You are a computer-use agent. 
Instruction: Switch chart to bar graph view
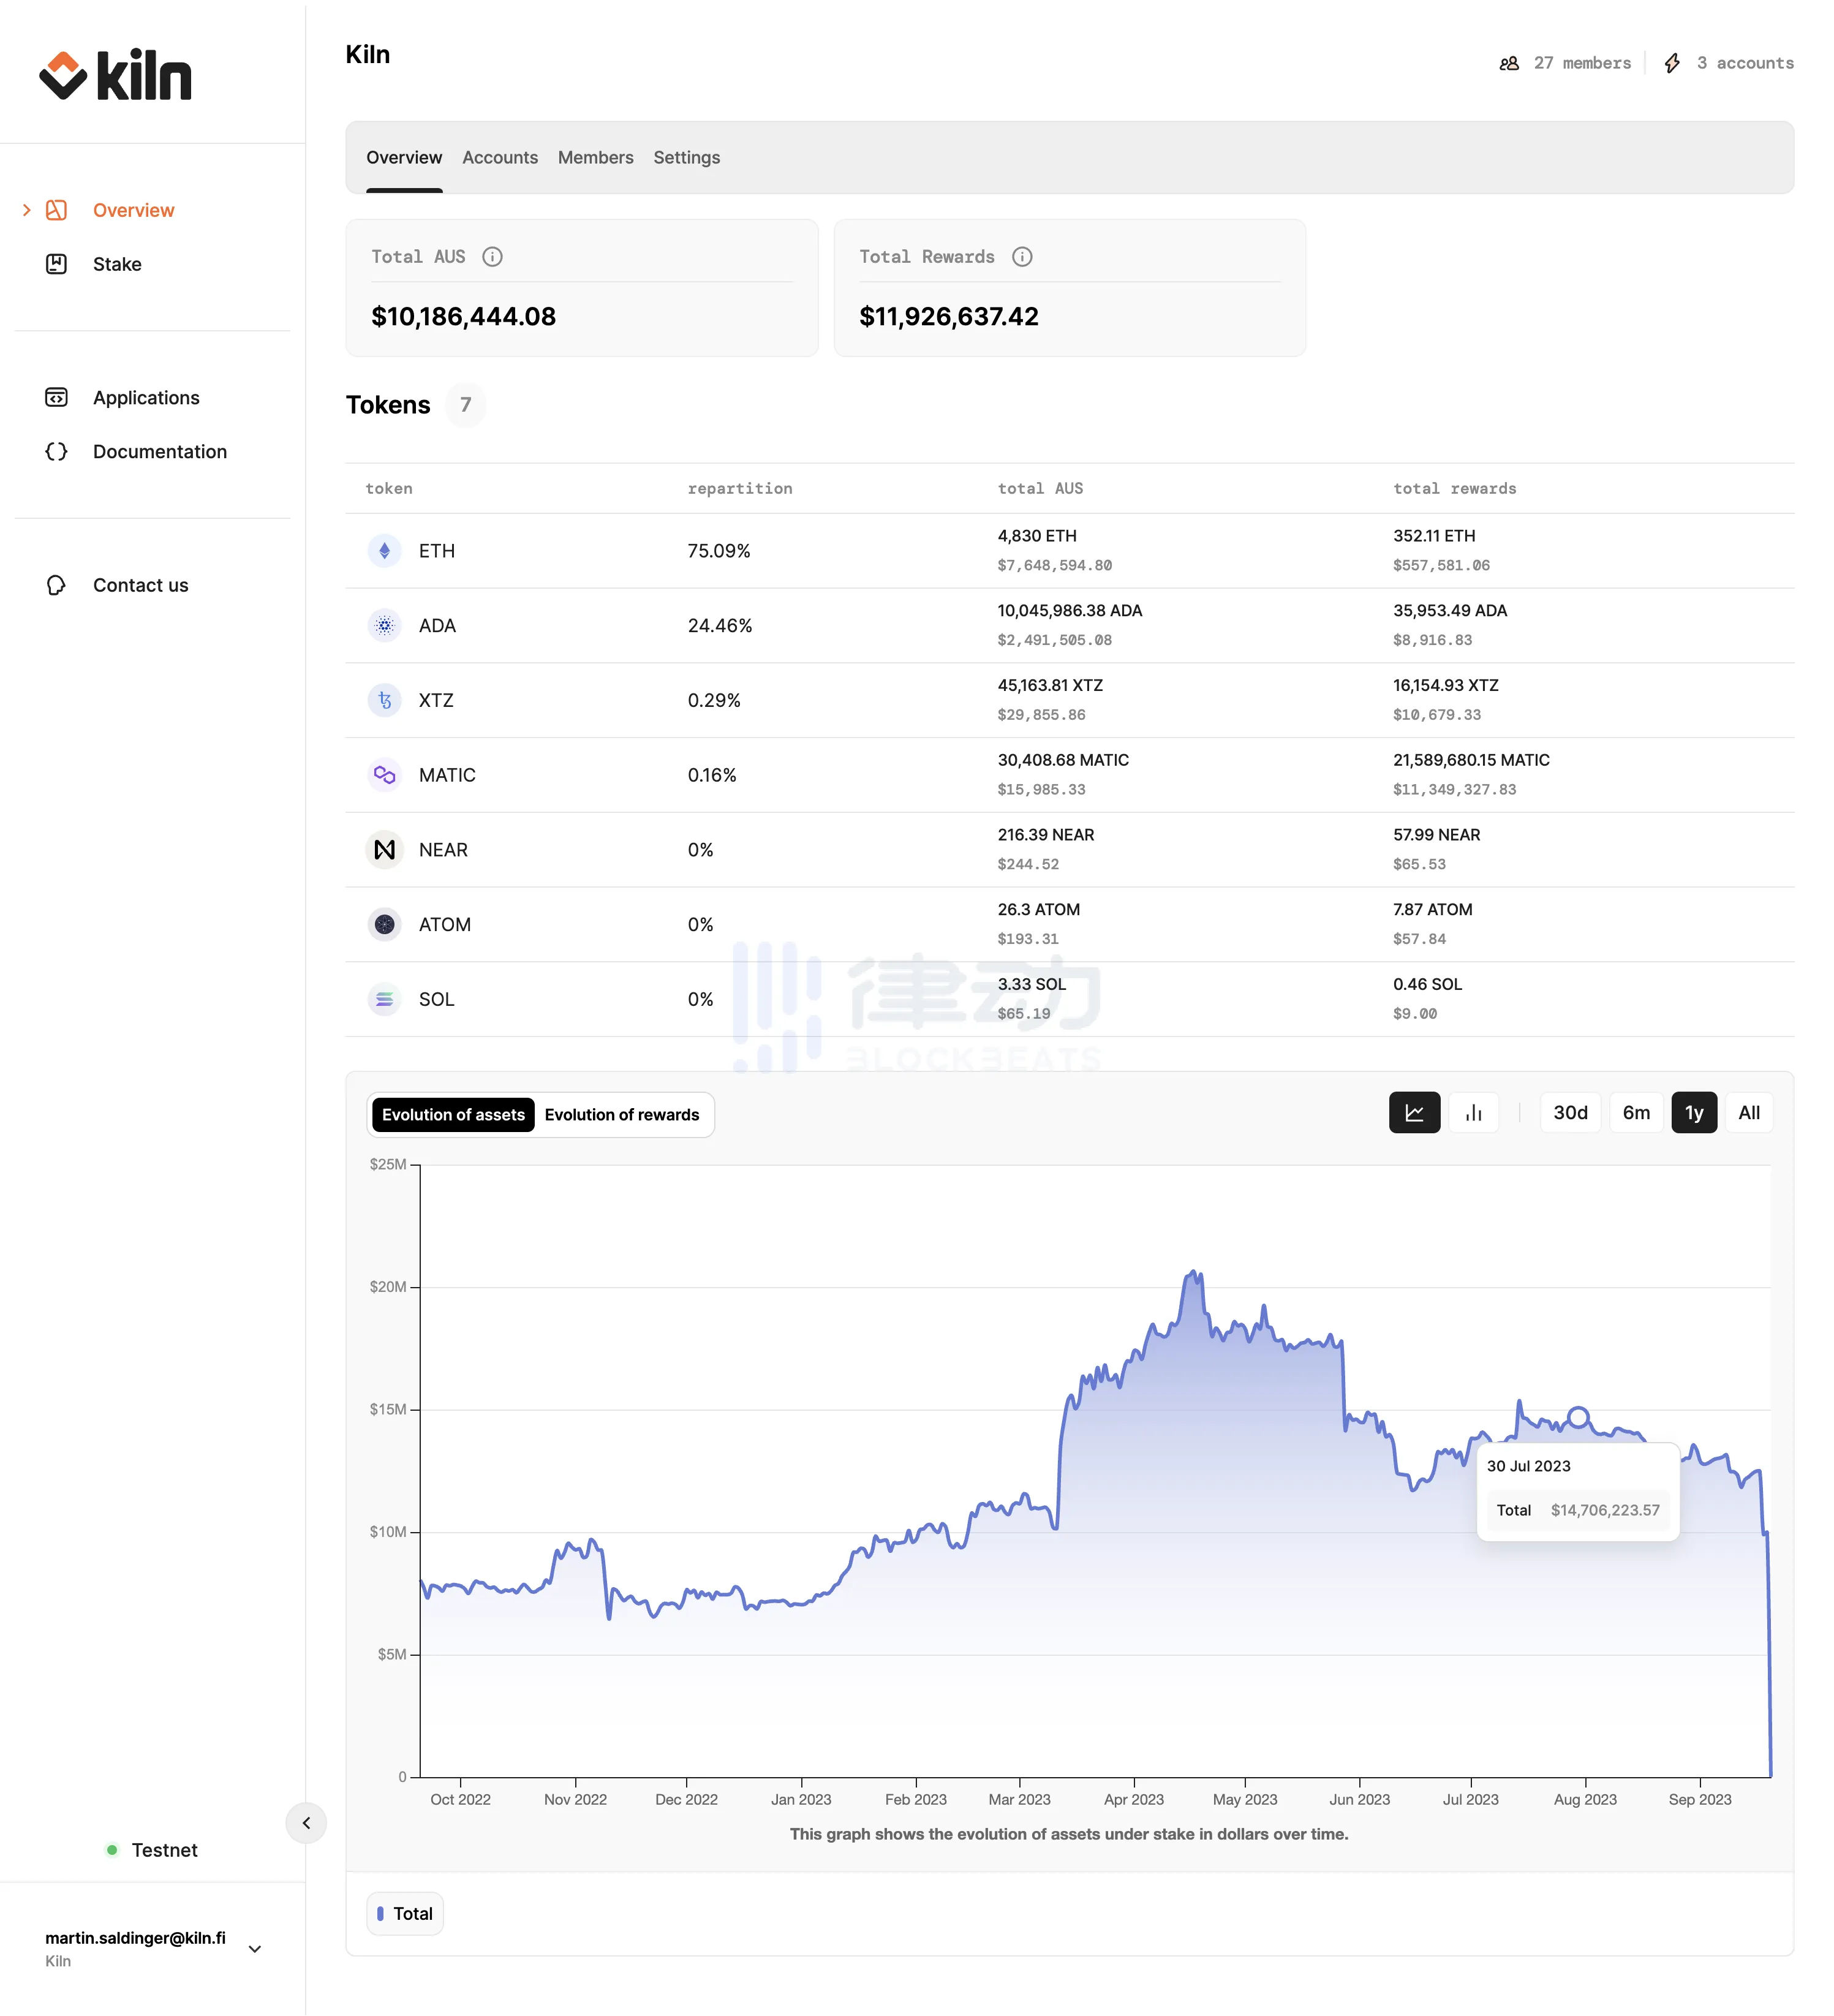click(1473, 1112)
